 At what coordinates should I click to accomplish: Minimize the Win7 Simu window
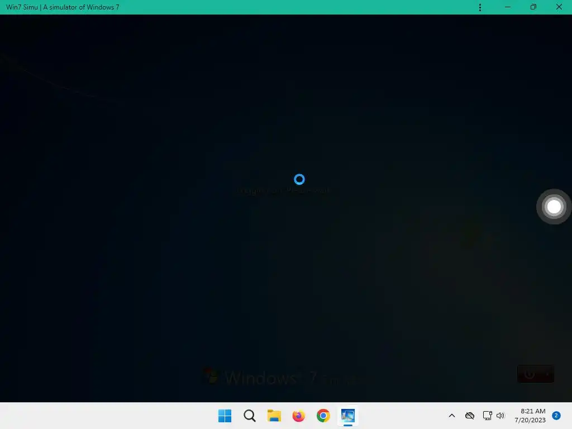coord(507,7)
